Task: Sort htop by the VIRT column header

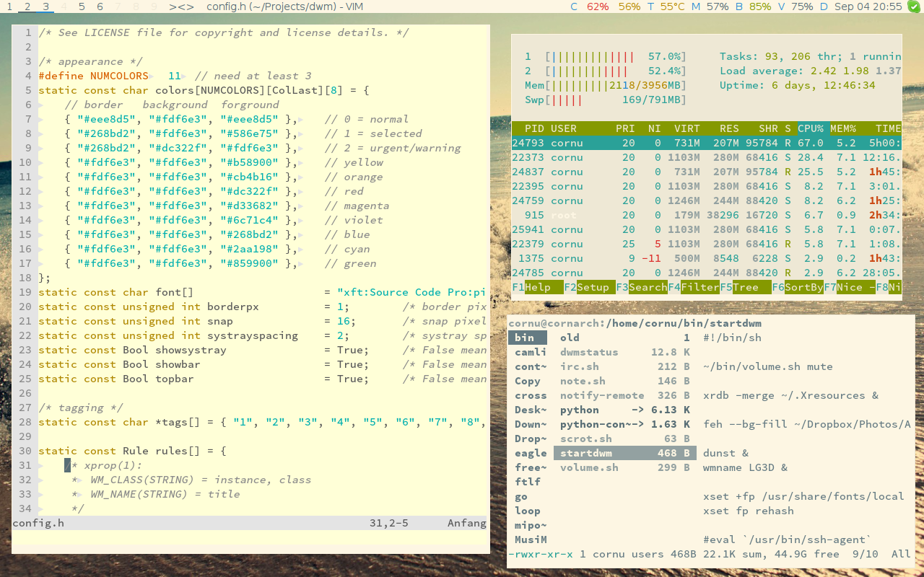Action: point(686,128)
